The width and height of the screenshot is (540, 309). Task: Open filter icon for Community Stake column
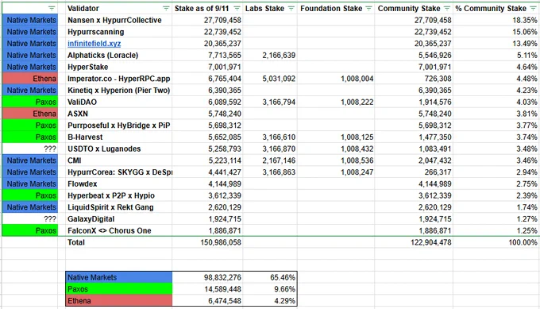447,8
